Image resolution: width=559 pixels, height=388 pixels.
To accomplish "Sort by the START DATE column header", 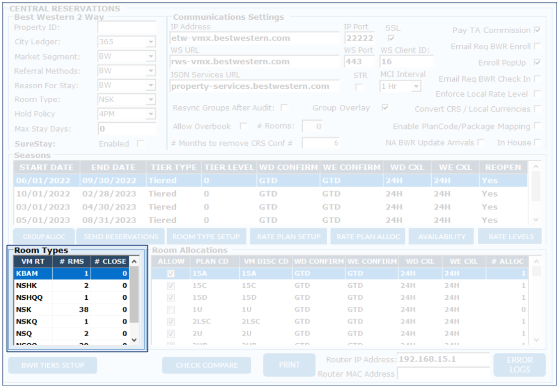I will [46, 167].
